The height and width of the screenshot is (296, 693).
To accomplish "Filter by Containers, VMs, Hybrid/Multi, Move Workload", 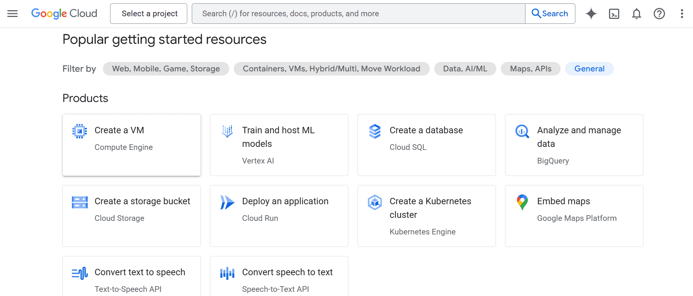I will 332,69.
